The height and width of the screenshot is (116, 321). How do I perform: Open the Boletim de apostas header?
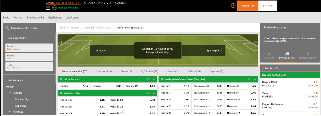[x=275, y=27]
